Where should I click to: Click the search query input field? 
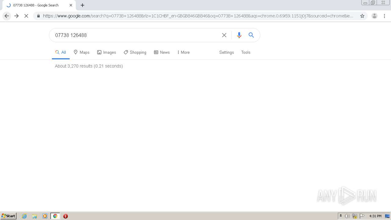coord(136,35)
